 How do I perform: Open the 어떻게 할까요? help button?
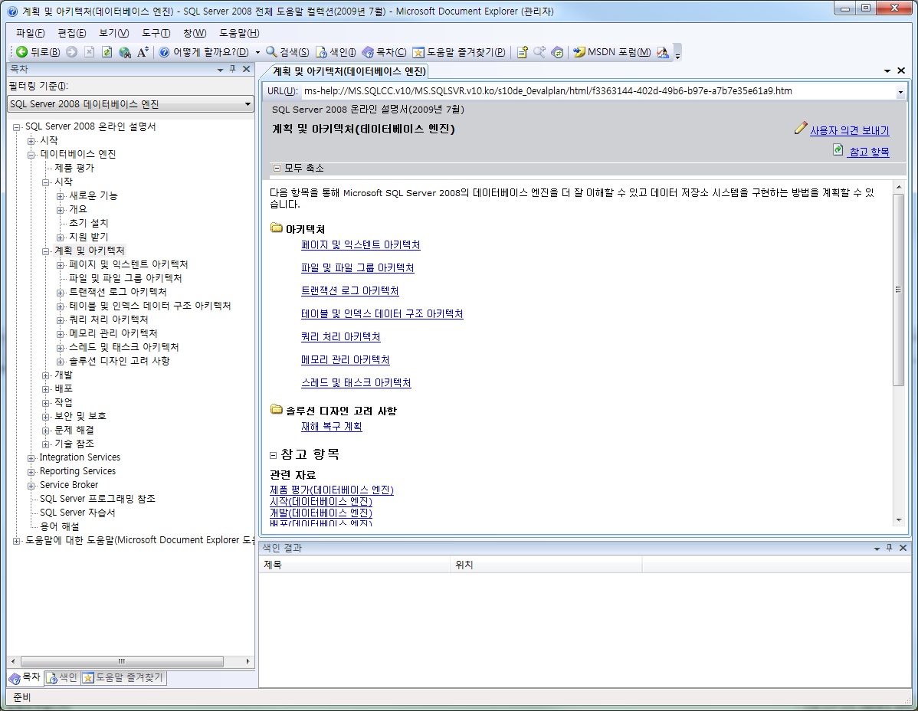click(204, 52)
